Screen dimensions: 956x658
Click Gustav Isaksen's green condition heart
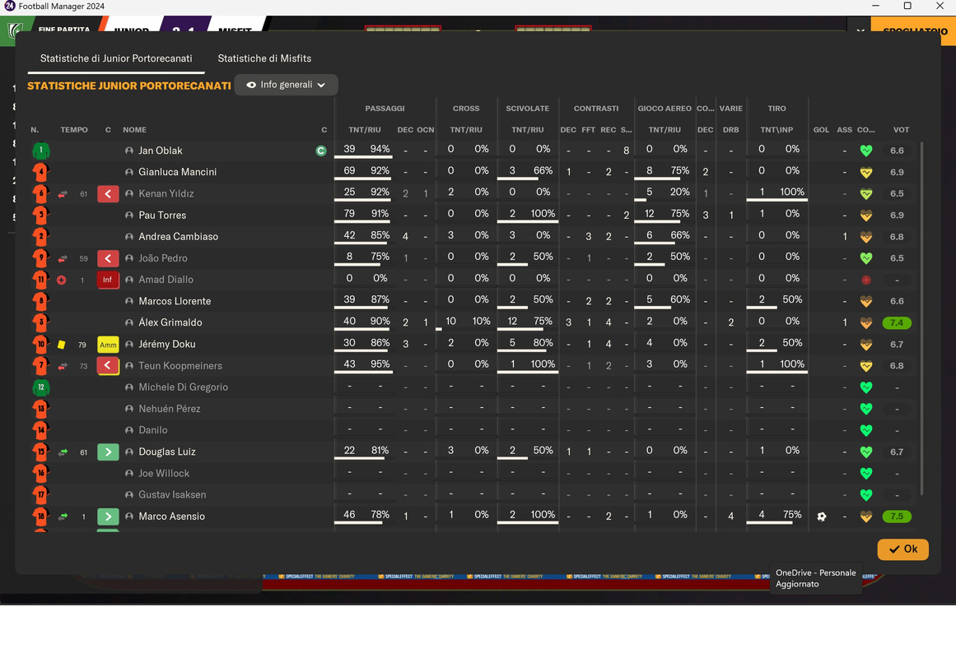tap(865, 494)
